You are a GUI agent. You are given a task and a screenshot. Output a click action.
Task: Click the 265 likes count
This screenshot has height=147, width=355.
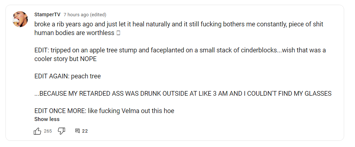(x=48, y=131)
